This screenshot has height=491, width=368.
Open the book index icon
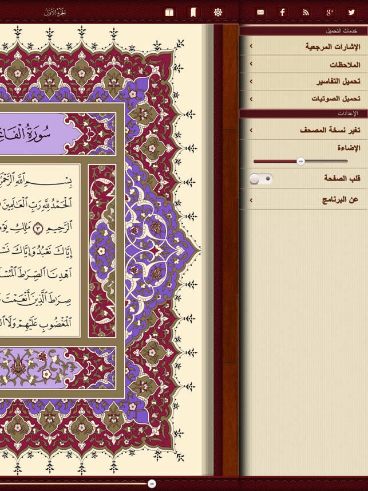tap(169, 12)
